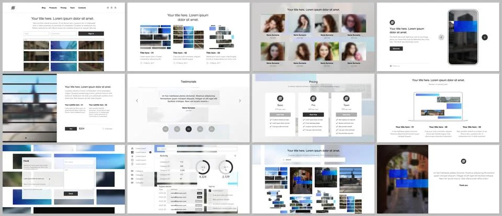502x216 pixels.
Task: Click the Follow us link under Discover
Action: [395, 66]
